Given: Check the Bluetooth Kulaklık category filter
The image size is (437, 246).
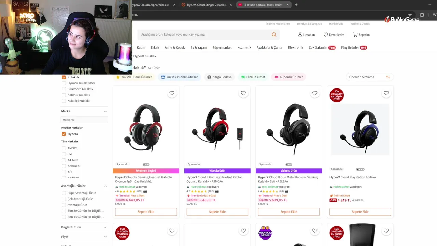Looking at the screenshot, I should [64, 89].
